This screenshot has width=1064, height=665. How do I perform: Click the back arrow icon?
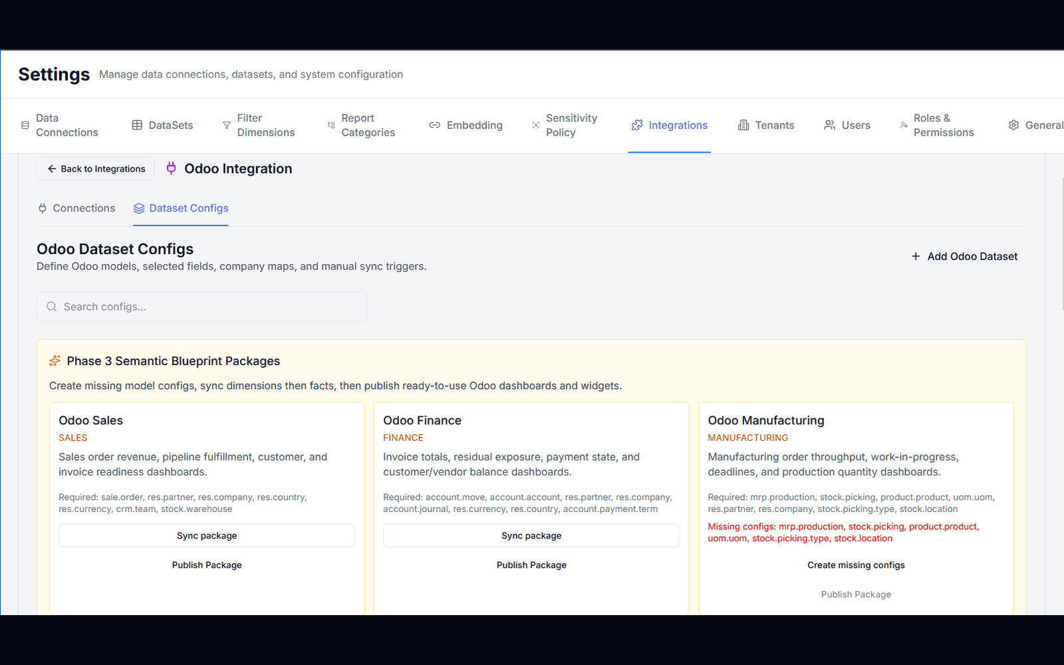click(x=52, y=169)
